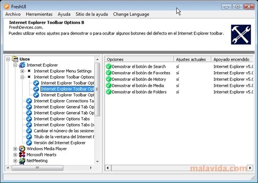Click Internet Explorer v5.0 in History row
258x183 pixels.
coord(233,79)
